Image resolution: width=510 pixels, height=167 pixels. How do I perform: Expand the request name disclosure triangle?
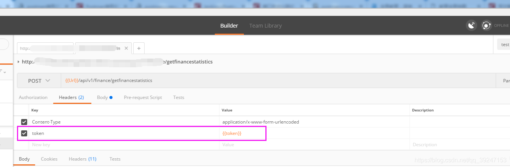(18, 62)
